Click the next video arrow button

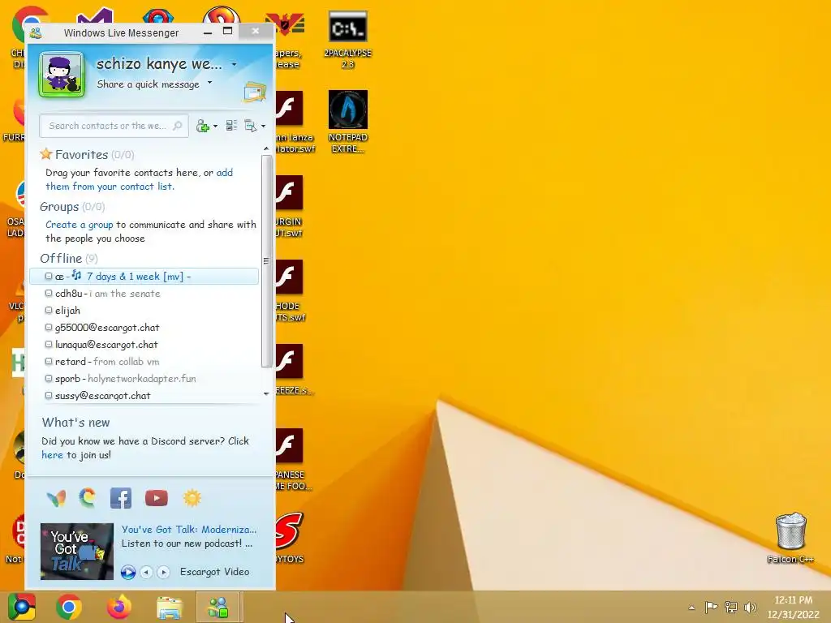(163, 572)
